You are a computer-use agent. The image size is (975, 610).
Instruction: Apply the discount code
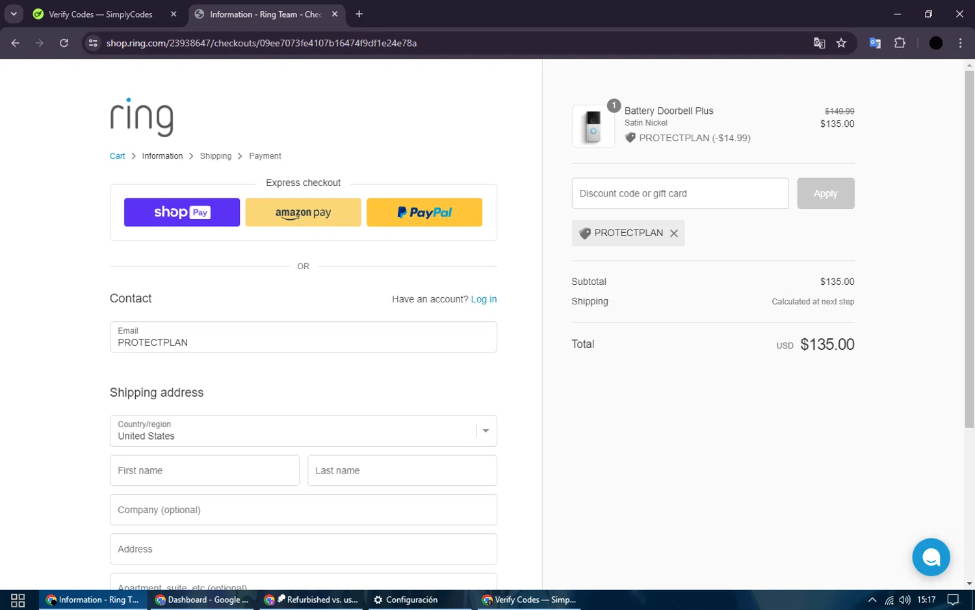pos(825,193)
